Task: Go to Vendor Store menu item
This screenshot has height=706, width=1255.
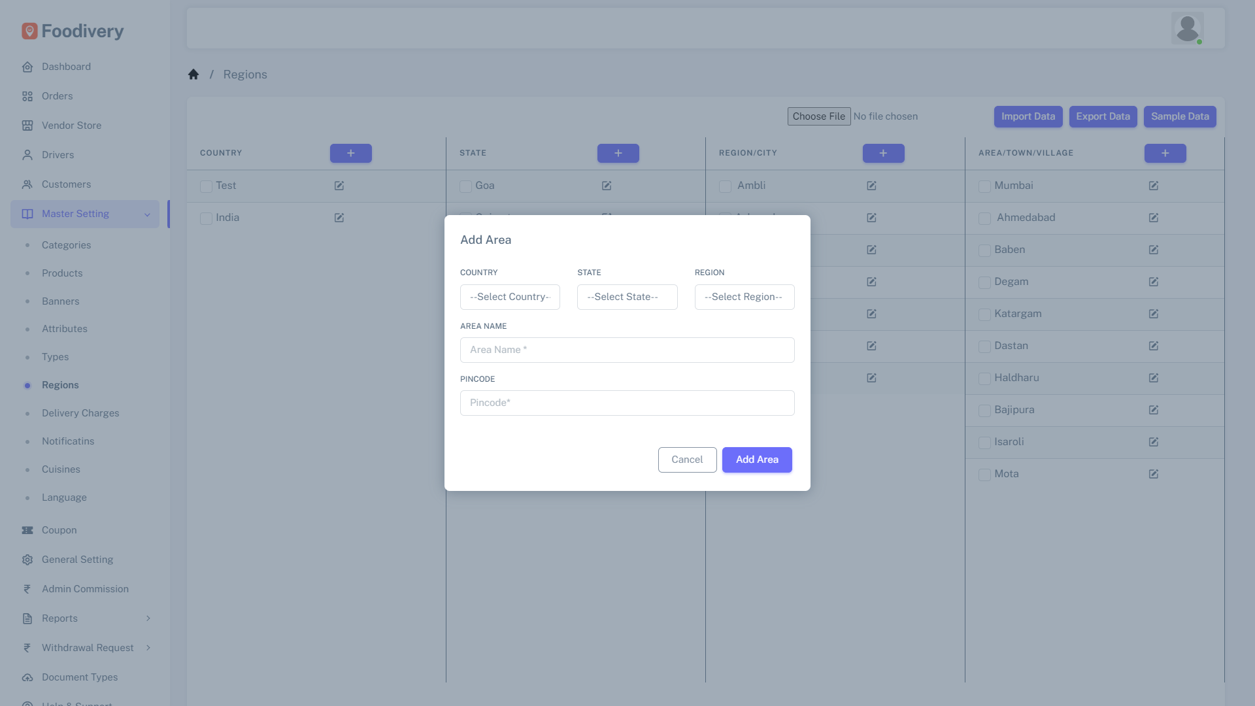Action: point(71,126)
